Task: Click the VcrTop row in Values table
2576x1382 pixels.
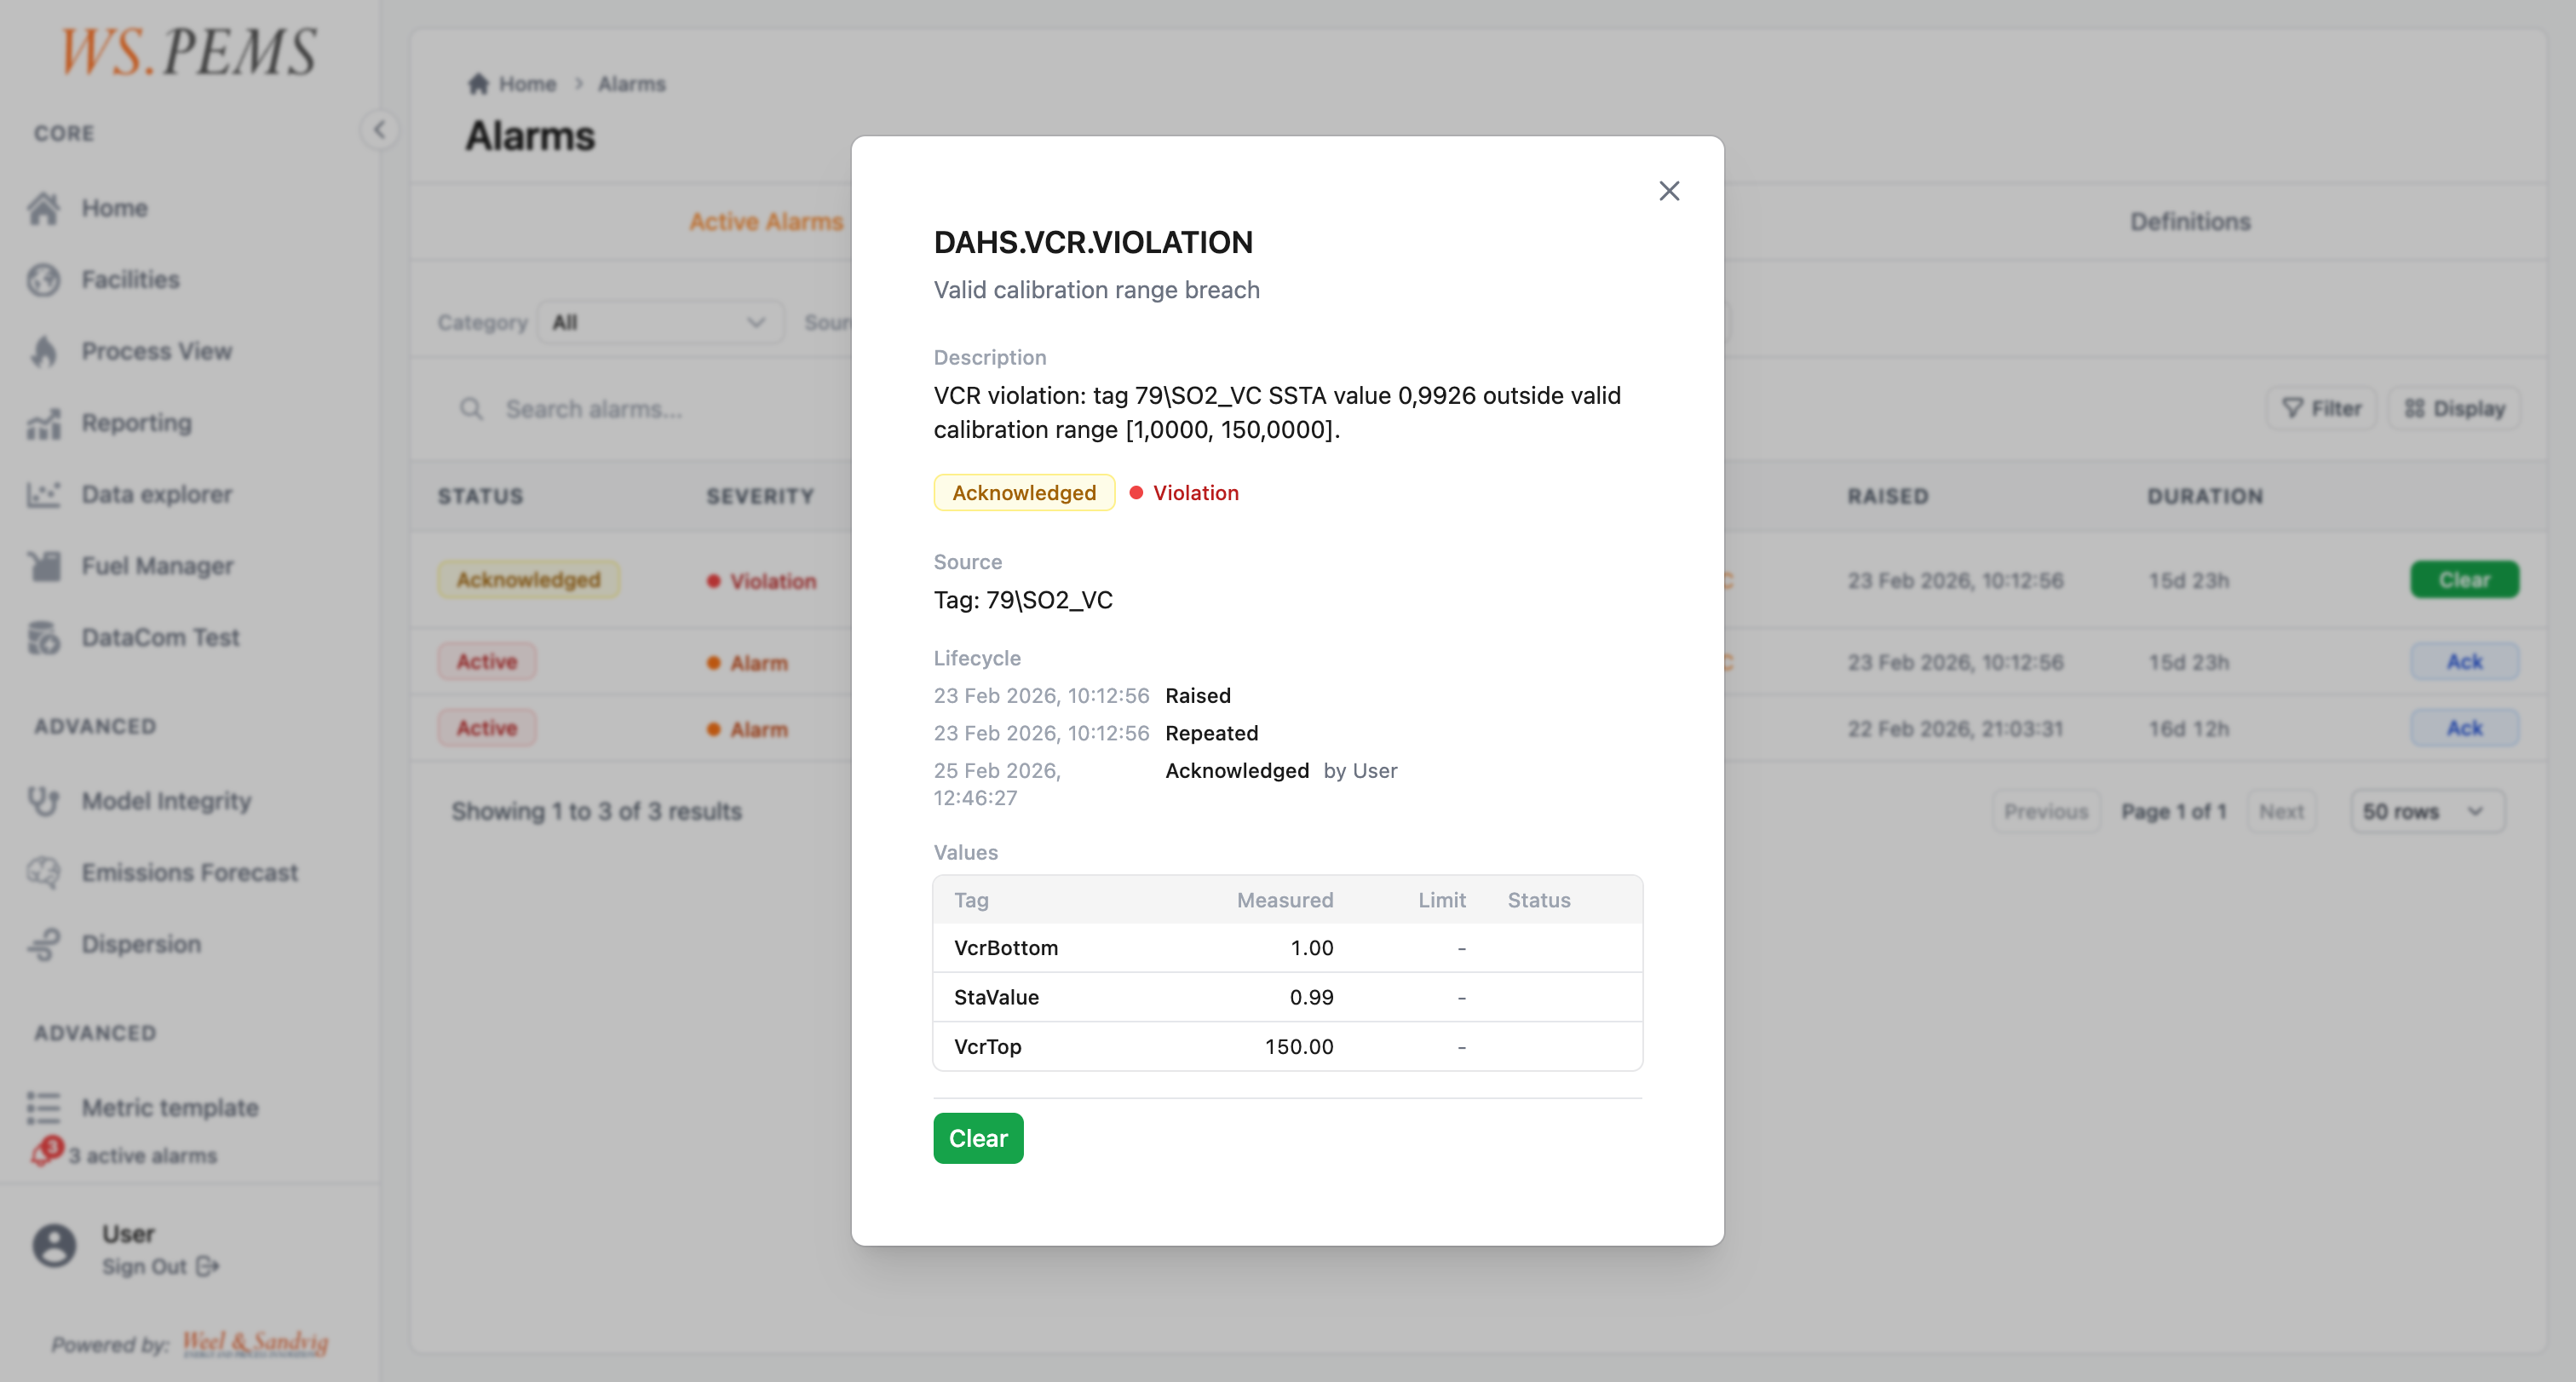Action: tap(1287, 1047)
